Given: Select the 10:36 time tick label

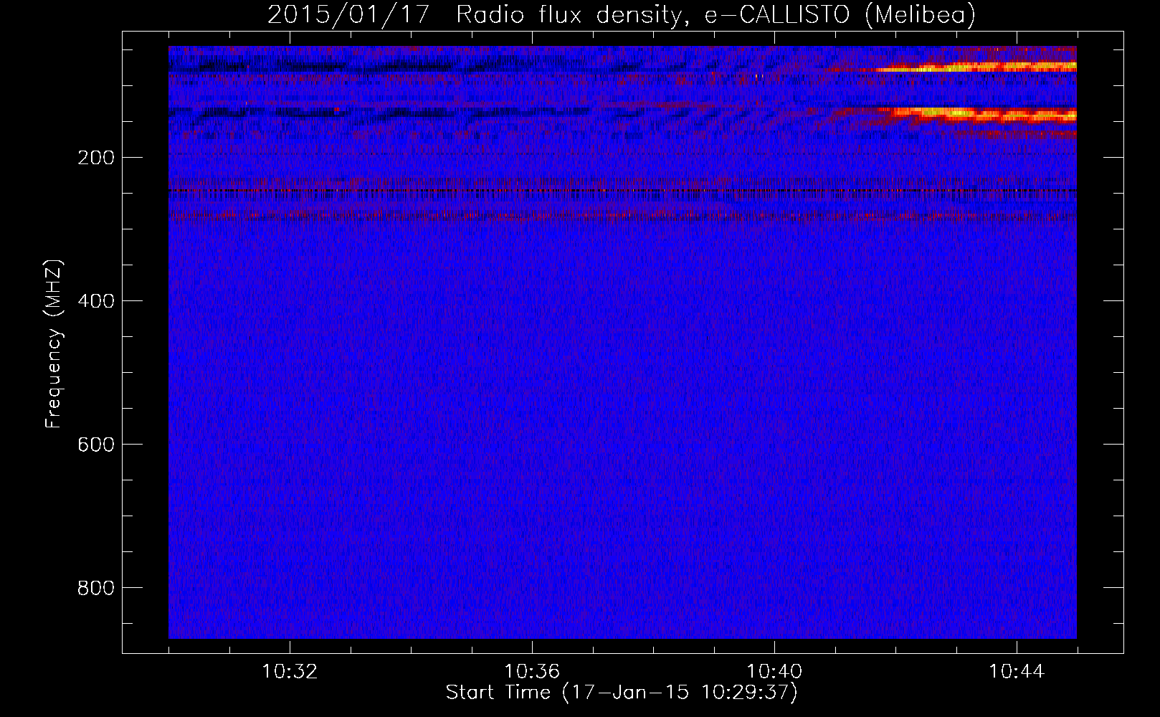Looking at the screenshot, I should pos(532,672).
